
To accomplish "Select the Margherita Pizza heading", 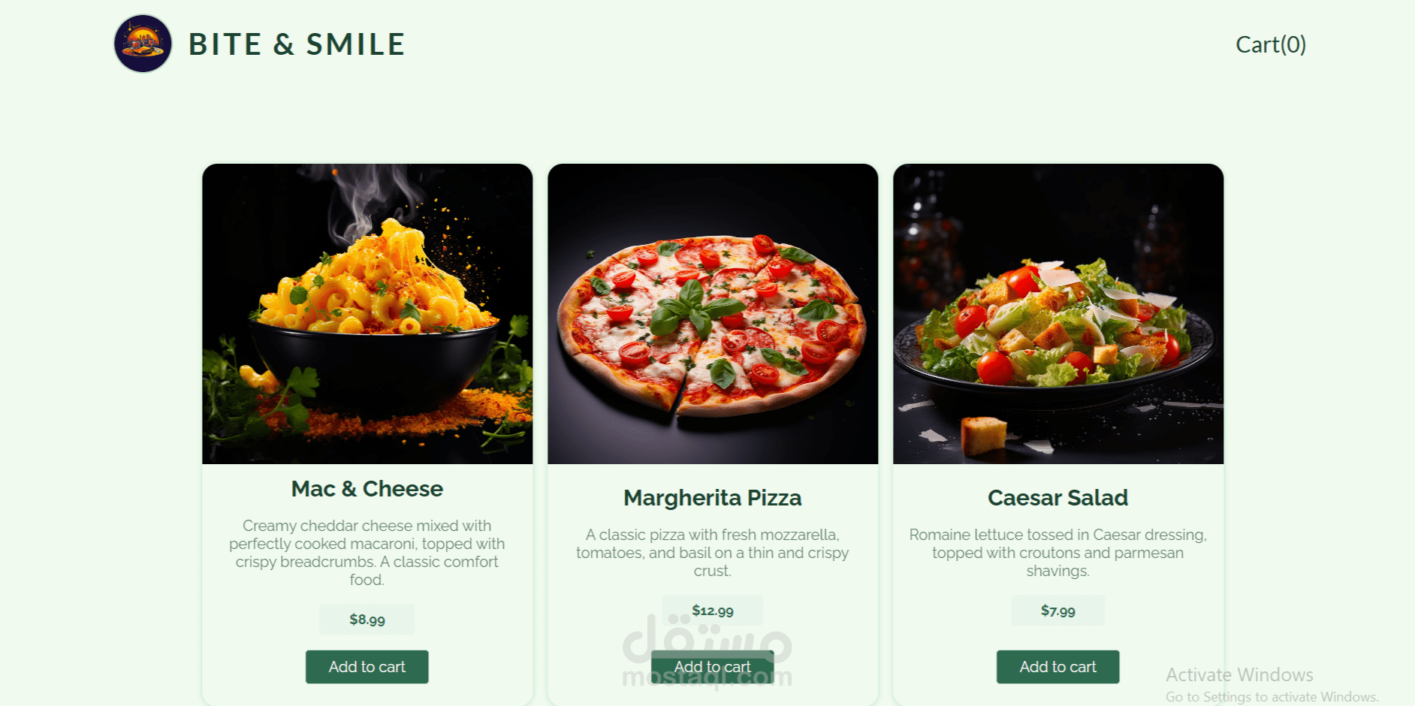I will (713, 498).
